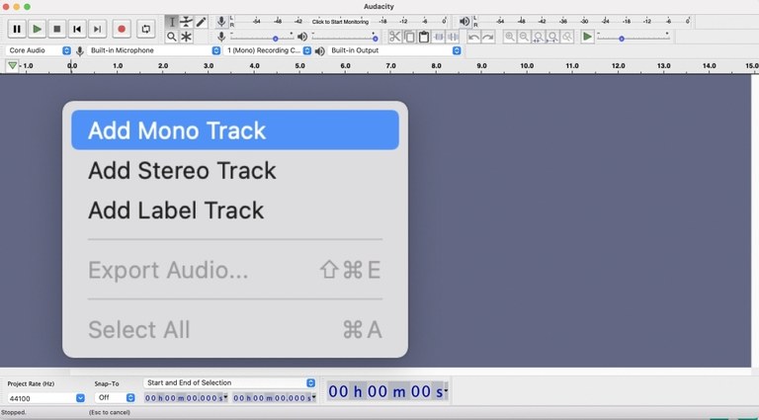Click the Undo arrow icon
The height and width of the screenshot is (420, 759).
(474, 37)
